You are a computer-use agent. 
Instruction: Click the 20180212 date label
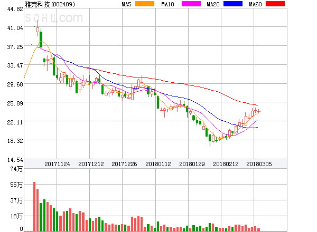point(226,164)
